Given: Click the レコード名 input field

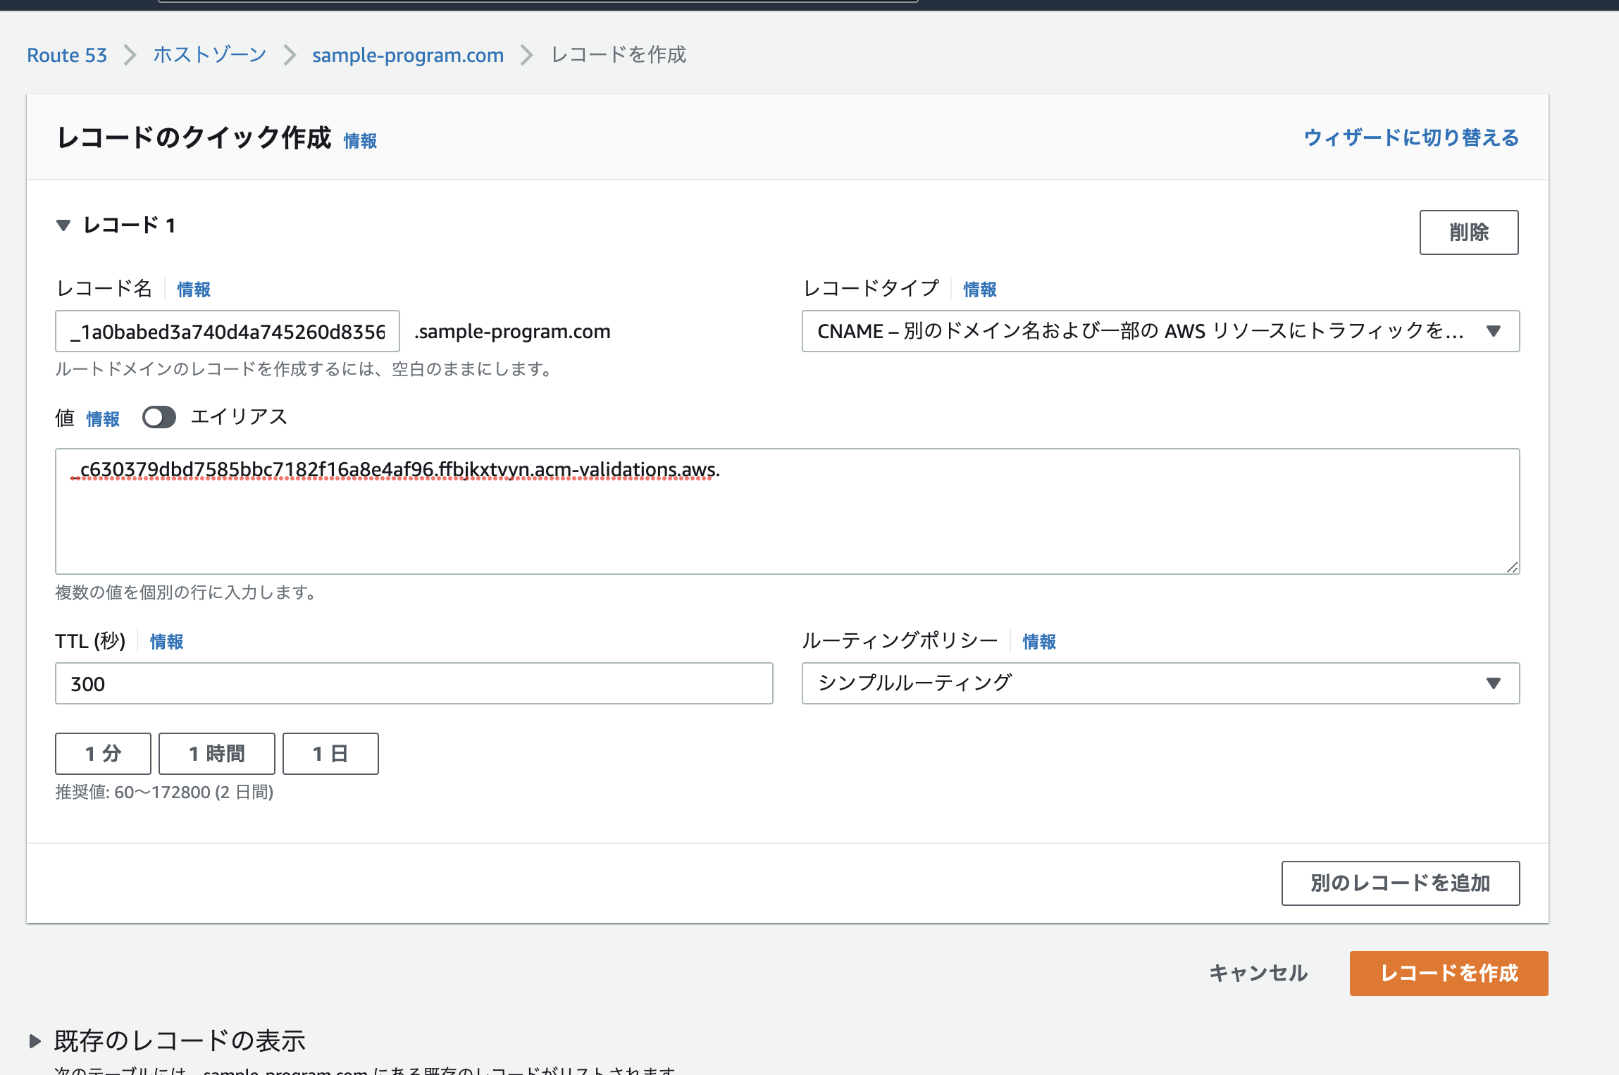Looking at the screenshot, I should click(227, 331).
